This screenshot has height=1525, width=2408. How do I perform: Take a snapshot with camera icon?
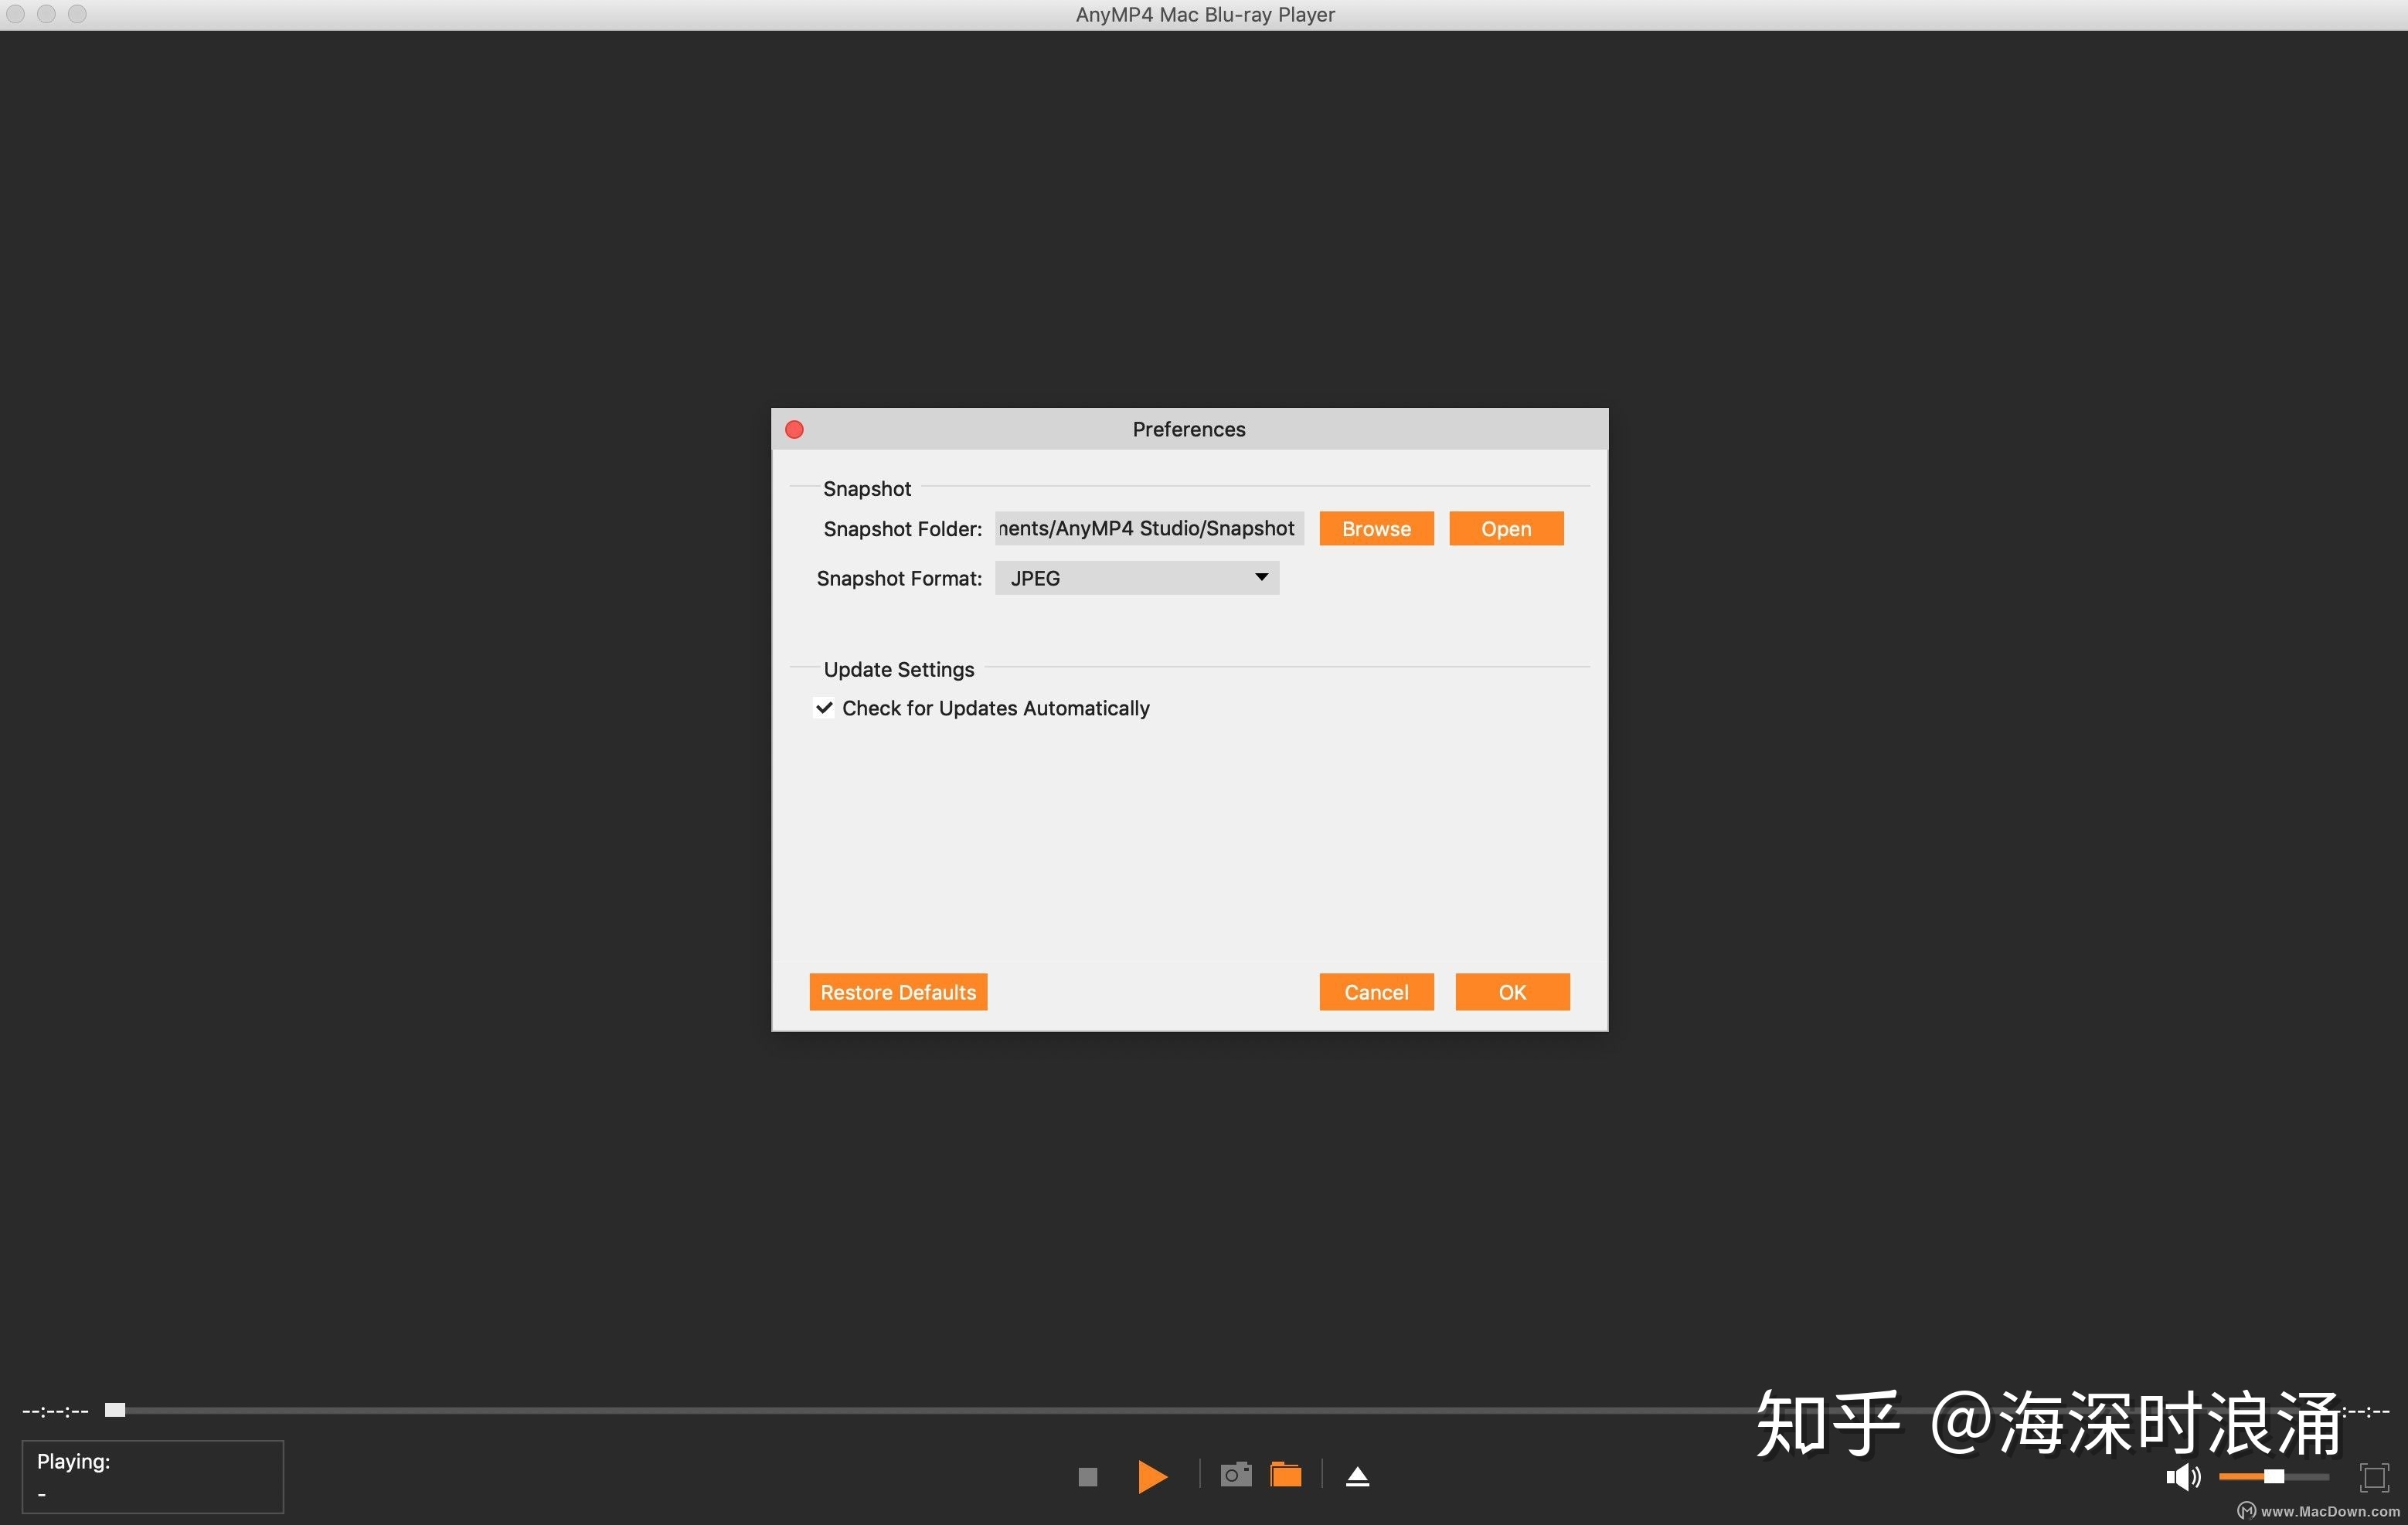[x=1236, y=1475]
